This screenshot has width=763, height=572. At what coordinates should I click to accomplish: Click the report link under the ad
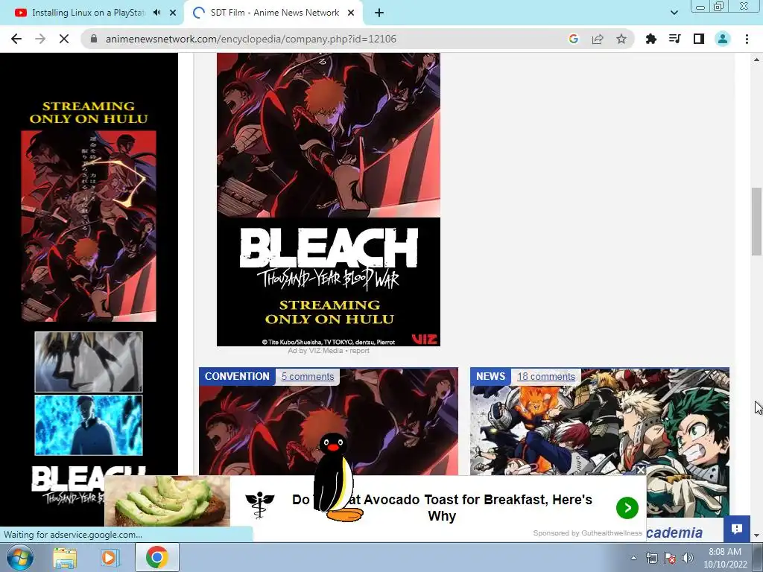(360, 351)
